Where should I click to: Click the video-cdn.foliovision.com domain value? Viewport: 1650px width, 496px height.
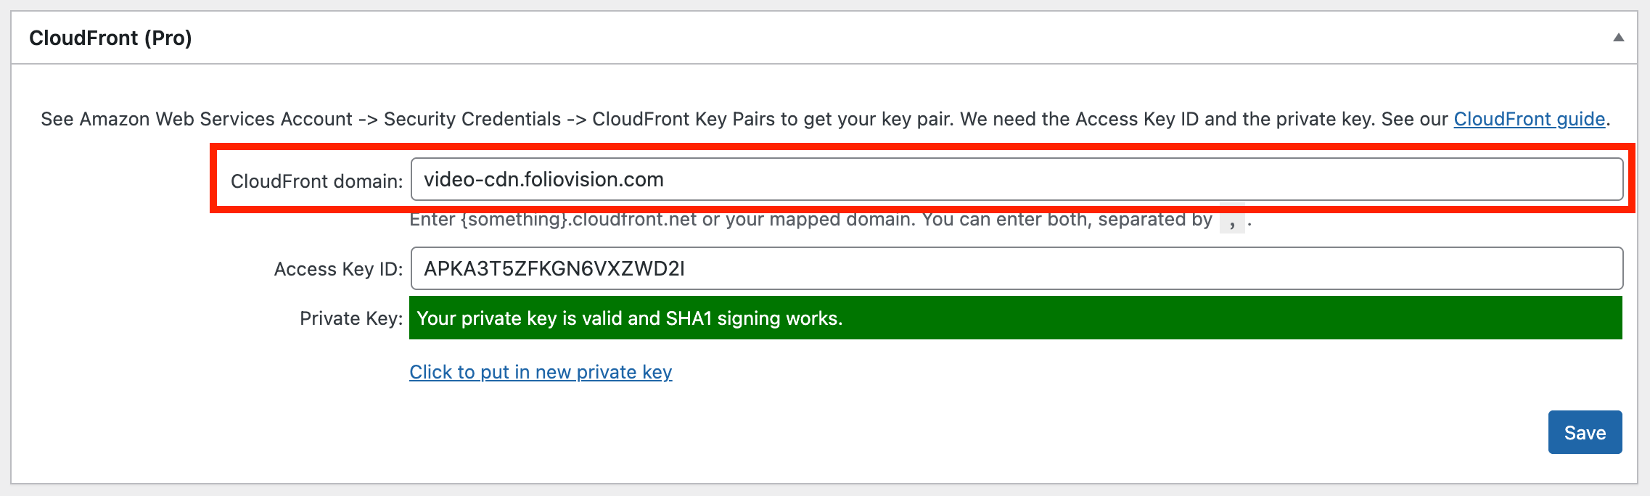543,180
